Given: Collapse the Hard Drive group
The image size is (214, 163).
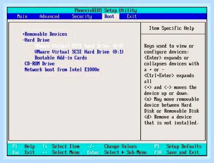Looking at the screenshot, I should (36, 40).
